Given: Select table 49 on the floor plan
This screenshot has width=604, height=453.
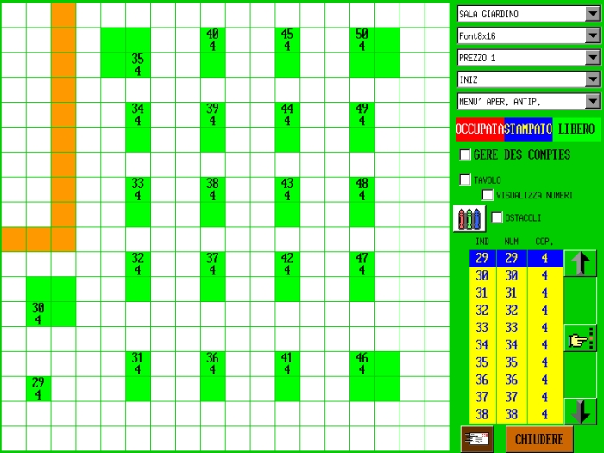Looking at the screenshot, I should pyautogui.click(x=362, y=127).
